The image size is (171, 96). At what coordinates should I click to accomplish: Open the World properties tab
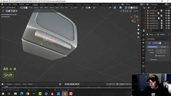point(143,54)
